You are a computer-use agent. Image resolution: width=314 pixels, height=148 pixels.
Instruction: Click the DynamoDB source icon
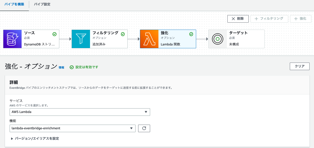(x=12, y=39)
